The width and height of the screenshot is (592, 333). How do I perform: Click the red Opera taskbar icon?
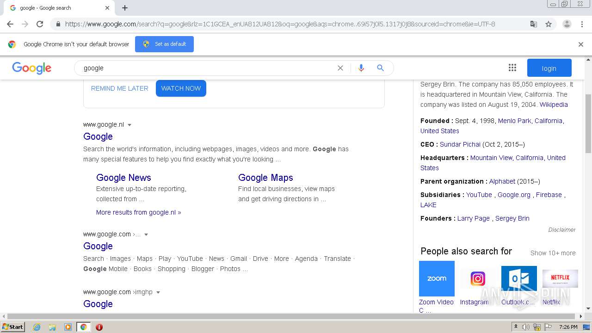[x=99, y=327]
